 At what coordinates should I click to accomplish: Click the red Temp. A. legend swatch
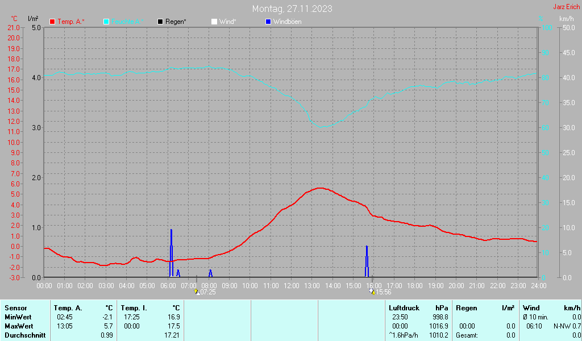(52, 22)
